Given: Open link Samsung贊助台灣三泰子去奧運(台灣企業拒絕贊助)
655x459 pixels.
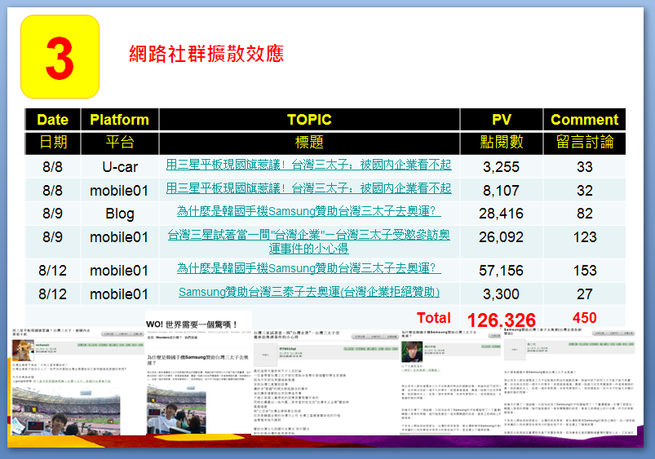Looking at the screenshot, I should click(x=309, y=292).
